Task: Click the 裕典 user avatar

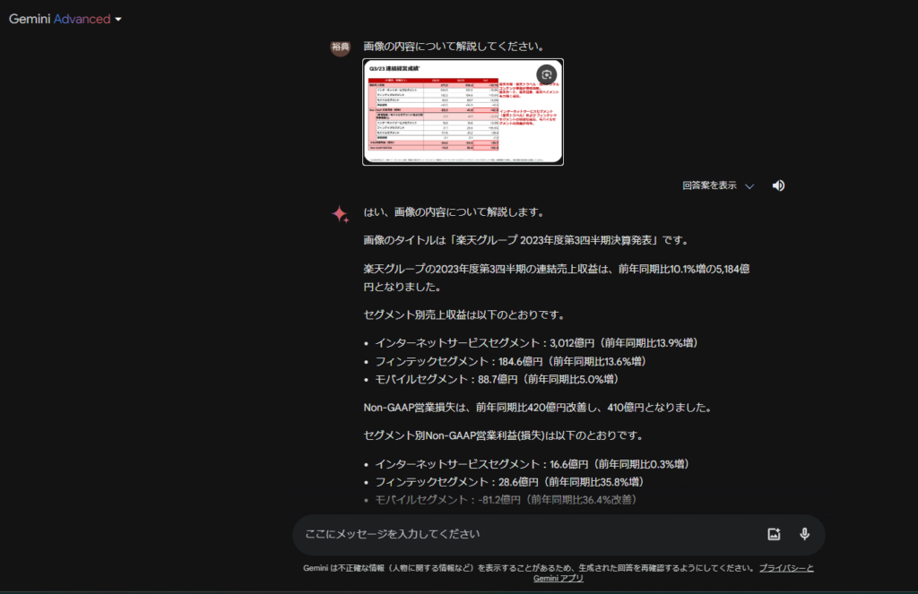Action: (340, 47)
